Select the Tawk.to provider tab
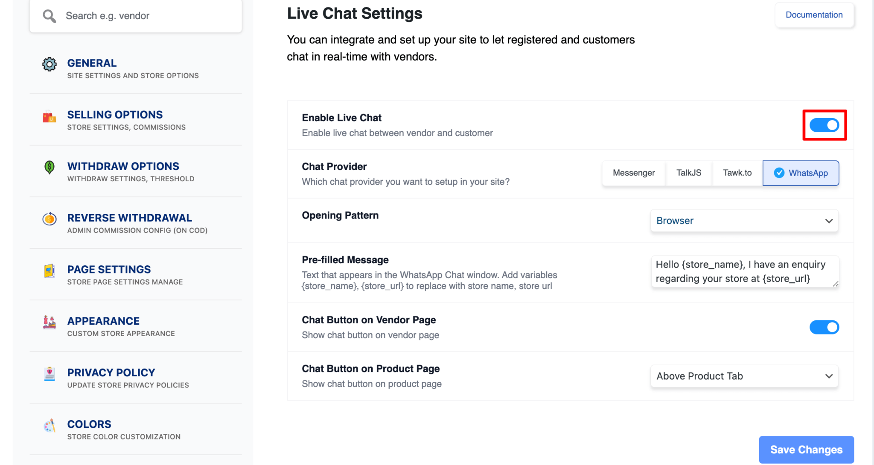The image size is (874, 465). 737,173
